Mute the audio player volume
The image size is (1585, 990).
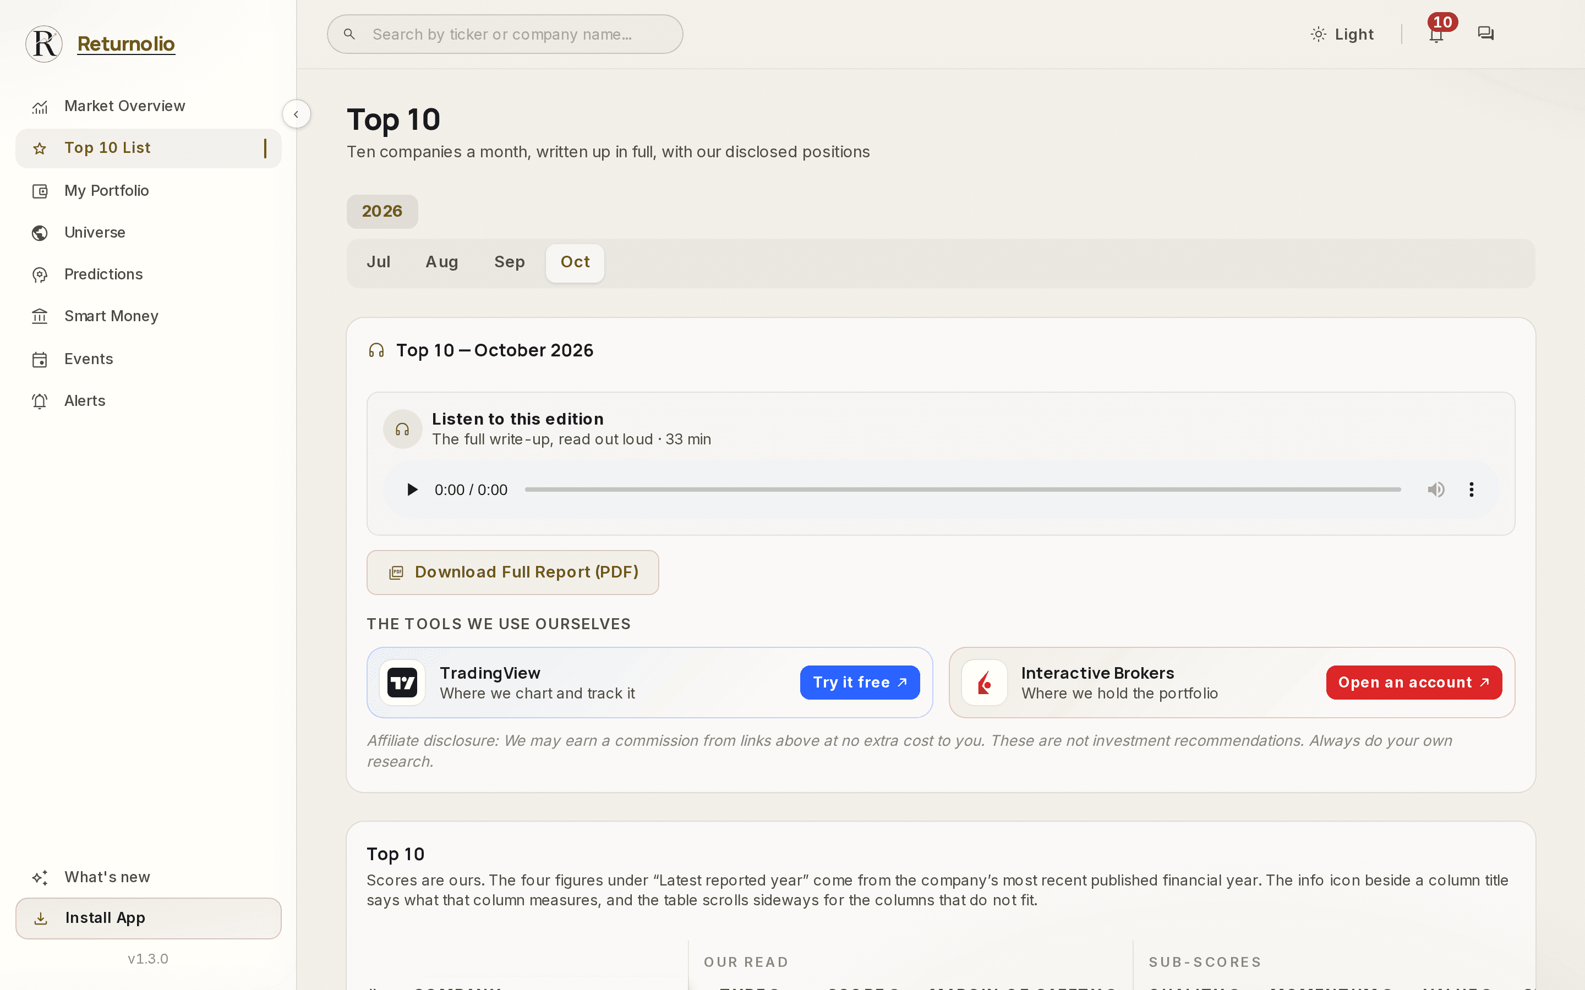[1436, 490]
